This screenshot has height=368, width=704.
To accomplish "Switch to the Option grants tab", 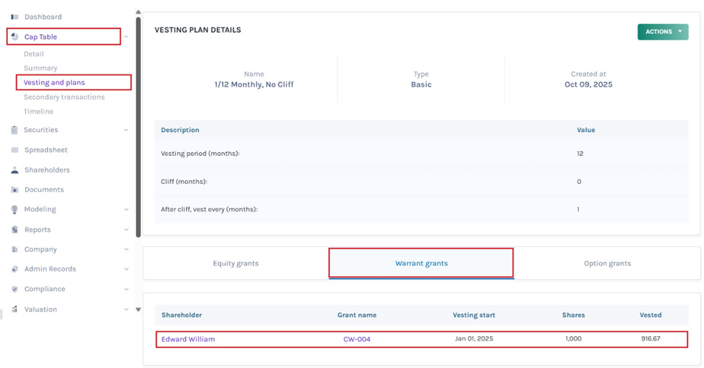I will pyautogui.click(x=607, y=263).
